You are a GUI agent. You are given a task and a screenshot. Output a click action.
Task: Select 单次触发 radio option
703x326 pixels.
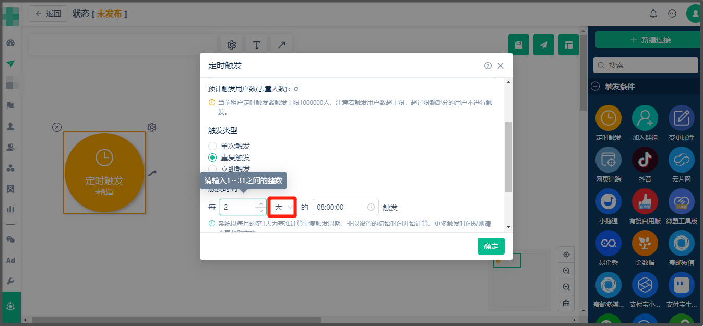coord(212,146)
